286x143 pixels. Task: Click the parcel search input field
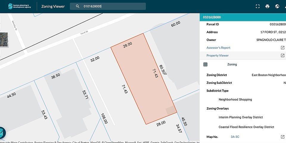[x=113, y=6]
